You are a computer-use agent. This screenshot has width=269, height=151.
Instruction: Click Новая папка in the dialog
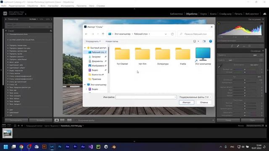pos(112,41)
